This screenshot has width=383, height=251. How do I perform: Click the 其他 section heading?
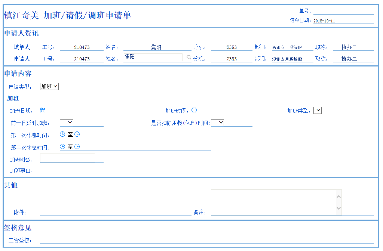click(x=11, y=185)
